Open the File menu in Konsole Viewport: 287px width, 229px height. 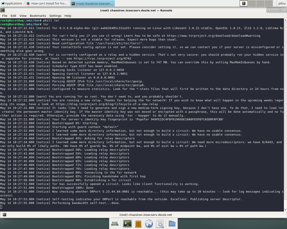tap(4, 16)
